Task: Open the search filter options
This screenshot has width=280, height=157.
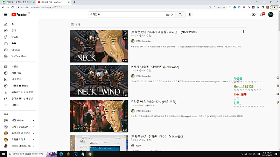Action: click(x=75, y=25)
